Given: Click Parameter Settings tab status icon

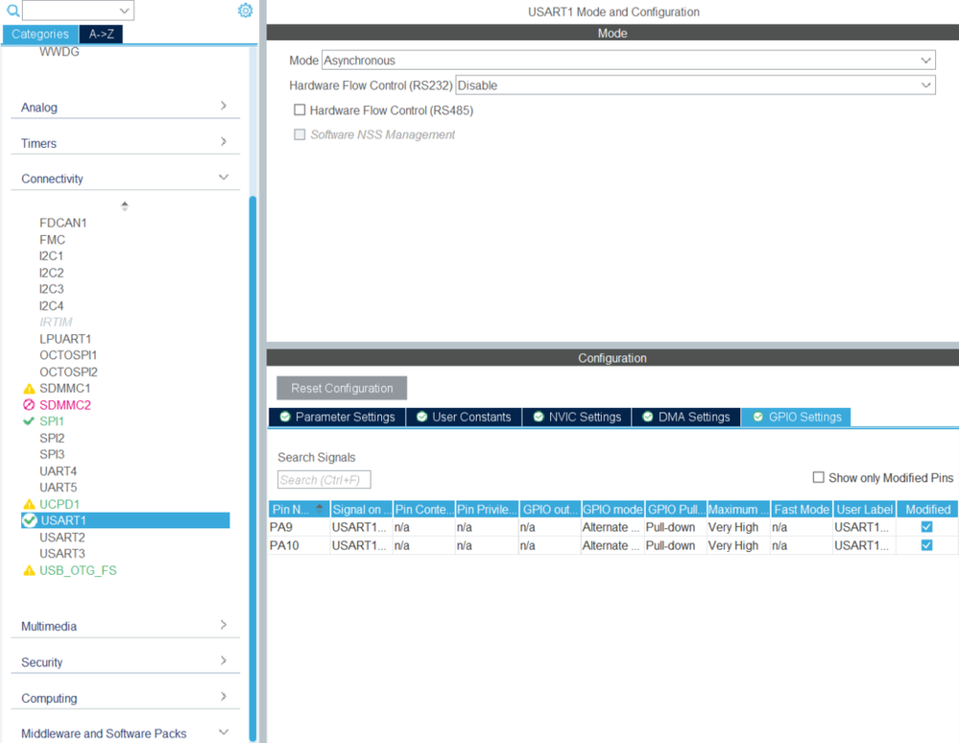Looking at the screenshot, I should click(285, 417).
